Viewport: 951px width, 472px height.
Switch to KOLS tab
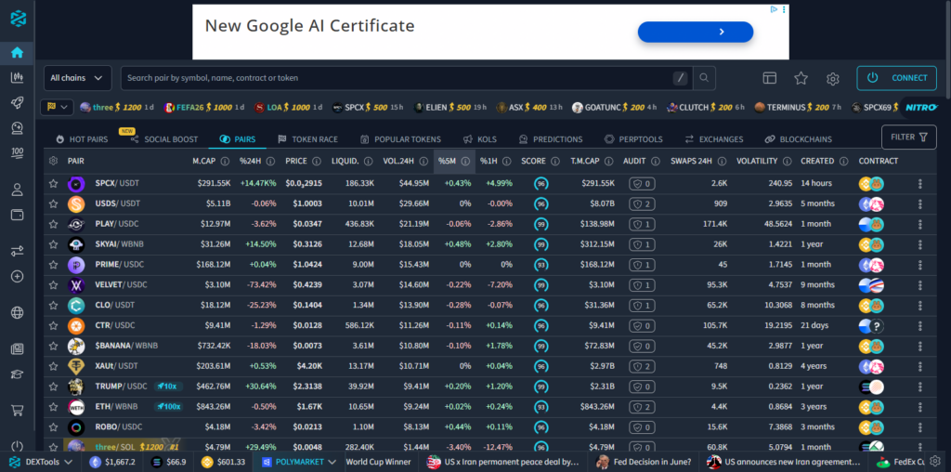pos(480,139)
